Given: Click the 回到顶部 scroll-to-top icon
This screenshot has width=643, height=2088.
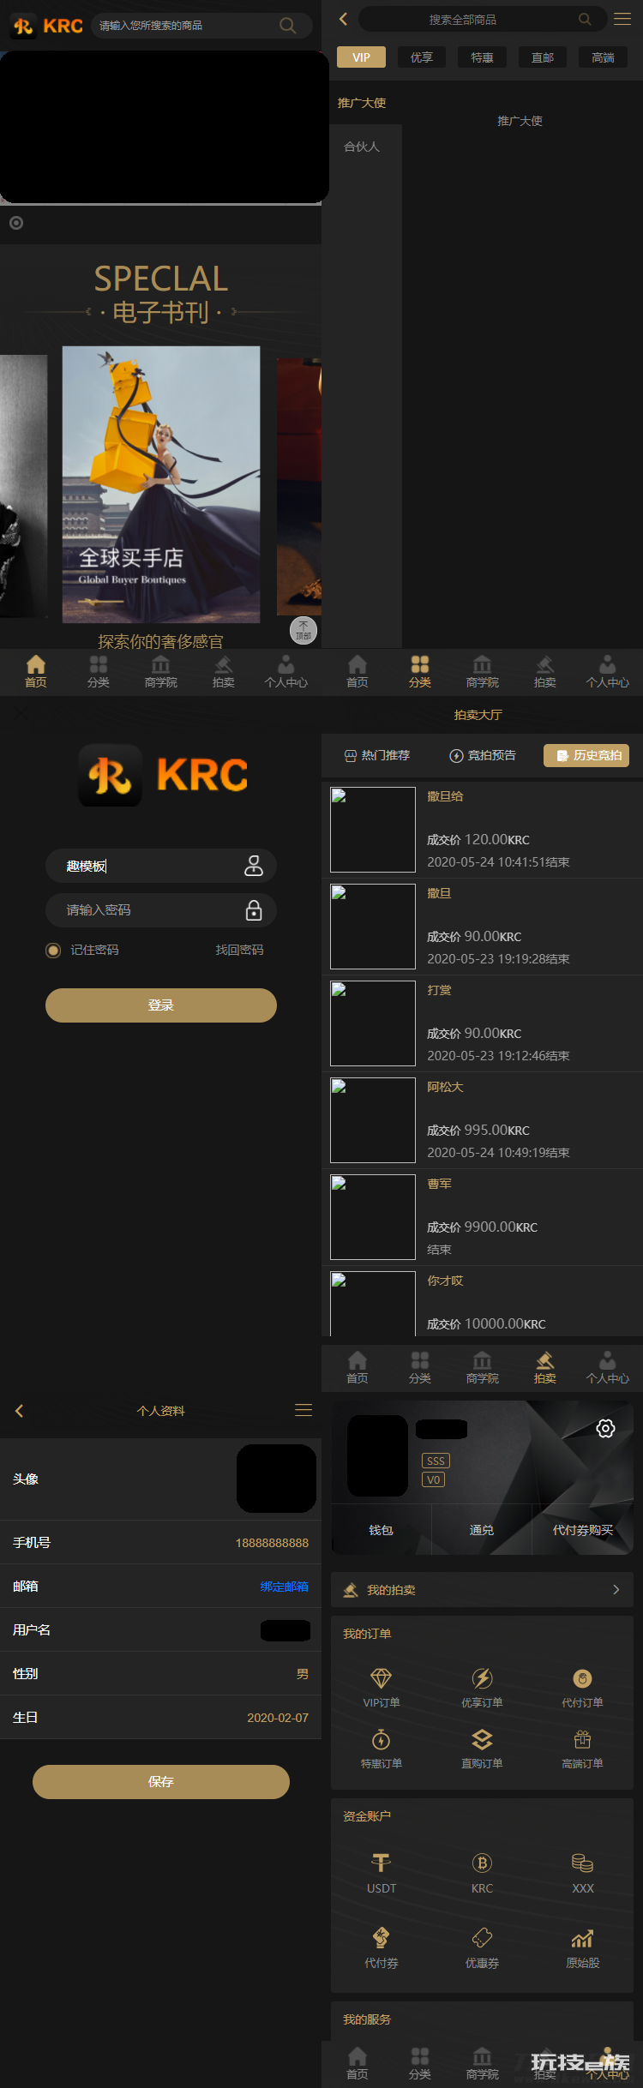Looking at the screenshot, I should (x=303, y=630).
